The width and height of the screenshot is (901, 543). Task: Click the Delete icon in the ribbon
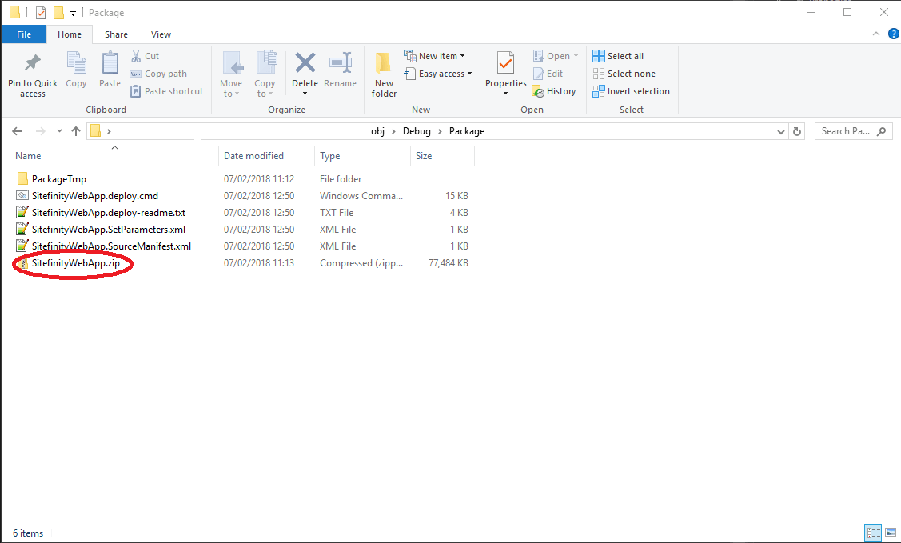[305, 64]
